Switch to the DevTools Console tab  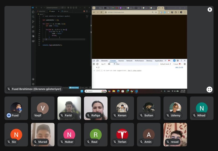[113, 61]
